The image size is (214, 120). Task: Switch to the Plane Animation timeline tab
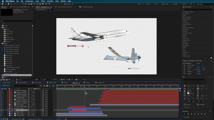[22, 83]
